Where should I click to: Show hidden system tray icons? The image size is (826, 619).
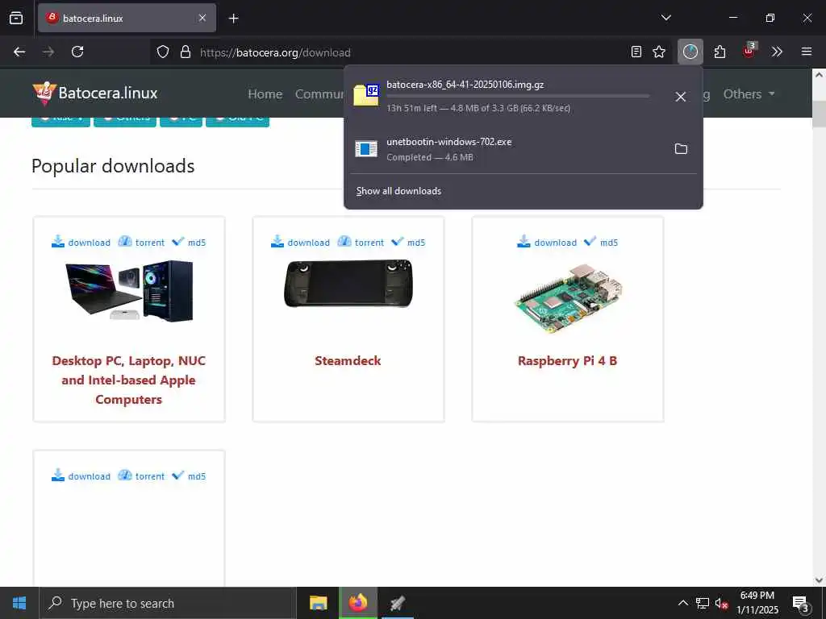(682, 603)
